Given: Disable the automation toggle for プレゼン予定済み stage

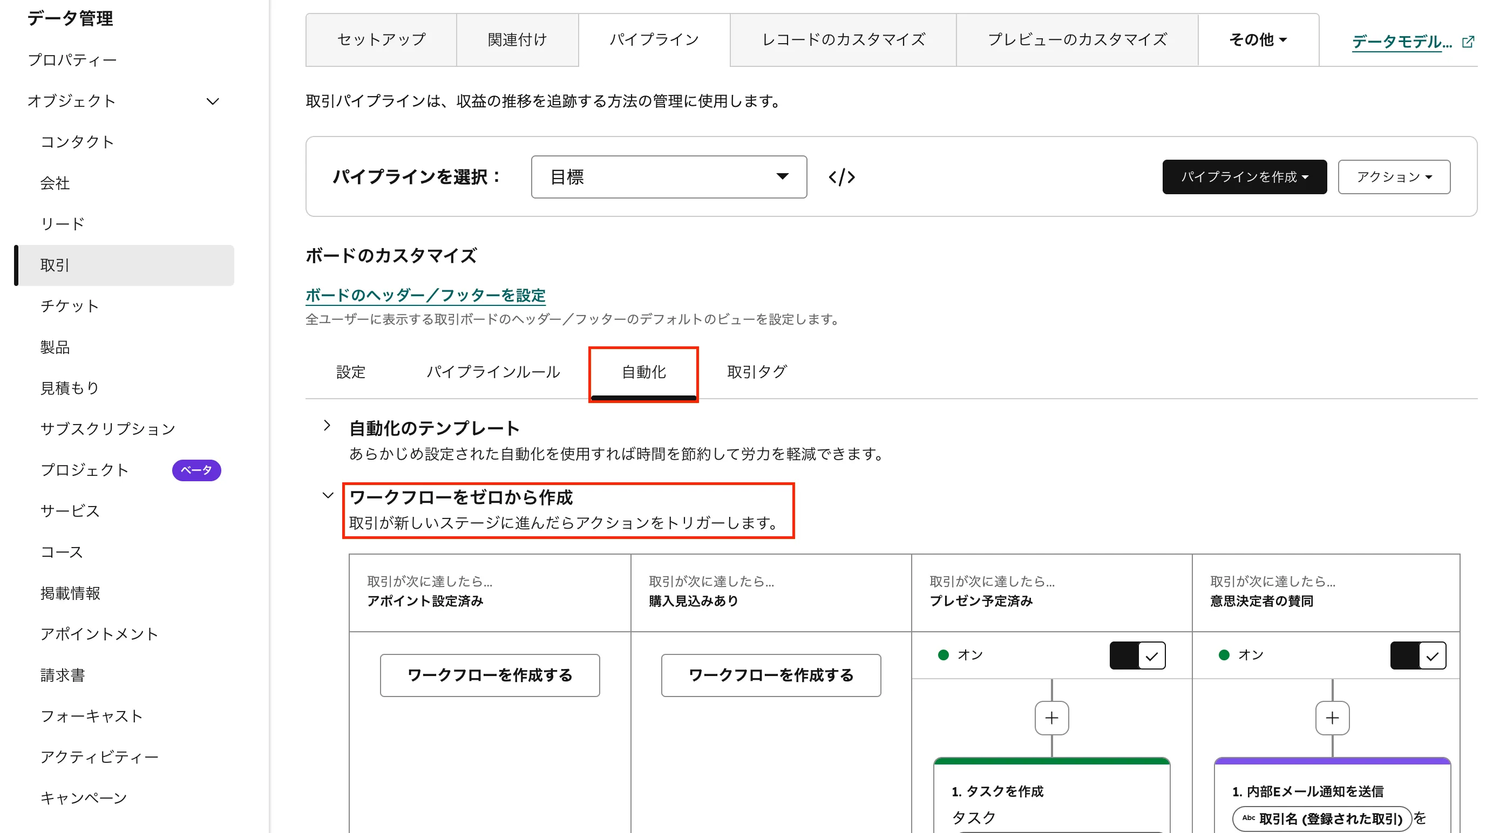Looking at the screenshot, I should (x=1137, y=655).
